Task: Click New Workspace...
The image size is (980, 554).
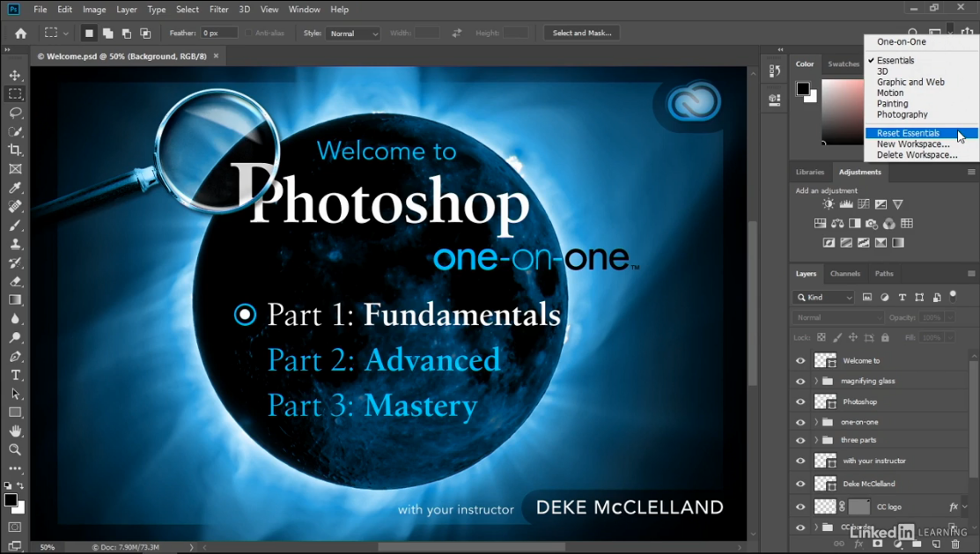Action: pyautogui.click(x=913, y=144)
